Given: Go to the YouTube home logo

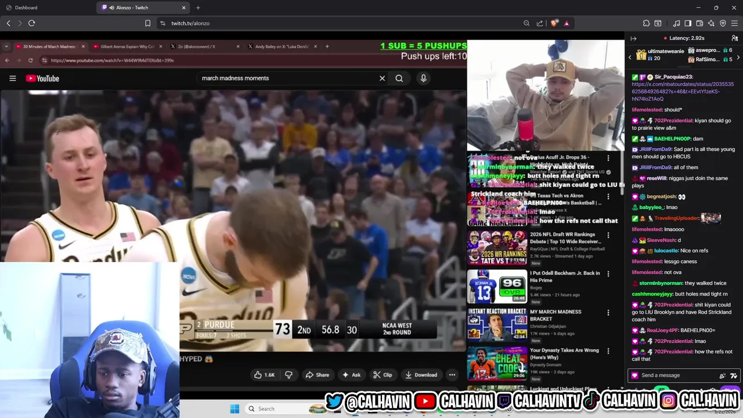Looking at the screenshot, I should point(42,78).
